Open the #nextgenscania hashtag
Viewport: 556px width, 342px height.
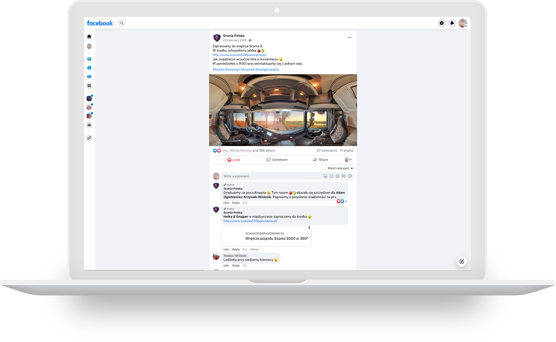point(267,69)
